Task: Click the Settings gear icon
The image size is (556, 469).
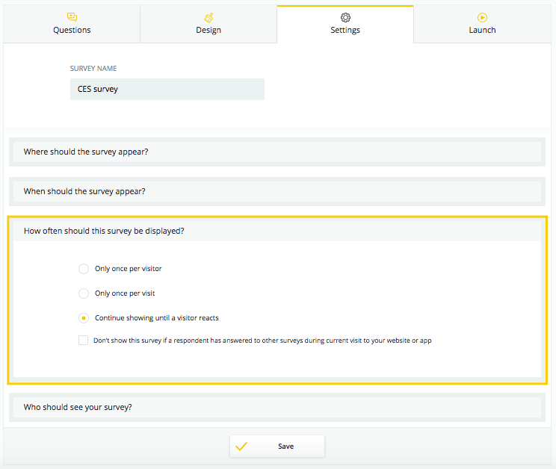Action: click(x=345, y=17)
